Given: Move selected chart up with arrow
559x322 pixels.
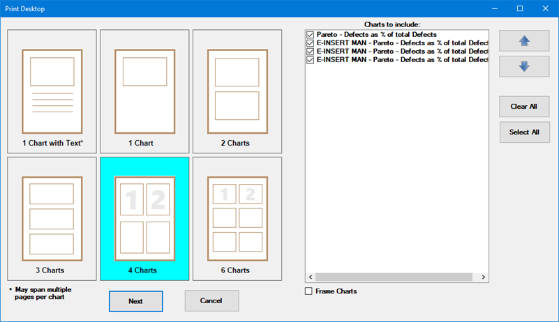Looking at the screenshot, I should click(x=524, y=41).
